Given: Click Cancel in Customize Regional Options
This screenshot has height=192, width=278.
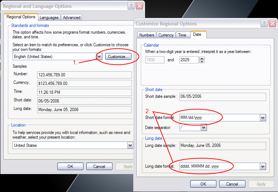Looking at the screenshot, I should [232, 184].
